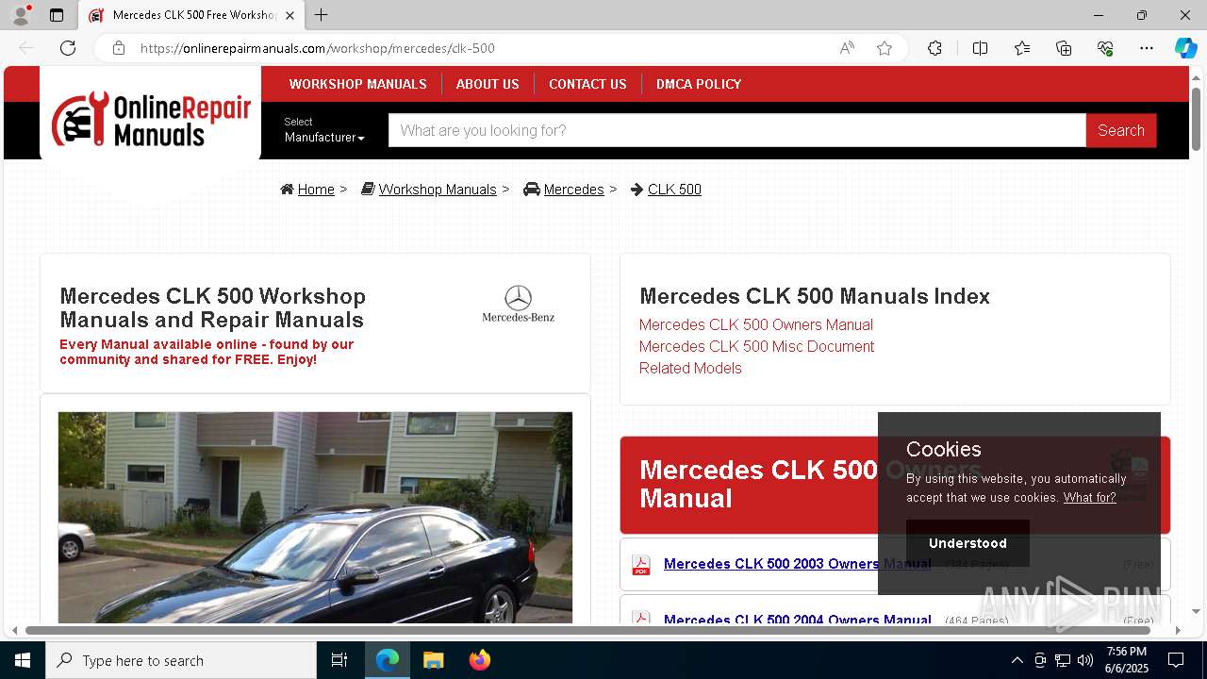This screenshot has width=1207, height=679.
Task: Open Task View on the taskbar
Action: pyautogui.click(x=339, y=660)
